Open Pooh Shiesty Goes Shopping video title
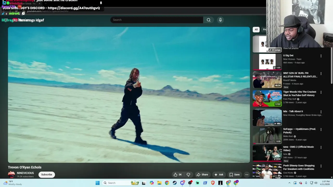333x187 pixels. 299,167
